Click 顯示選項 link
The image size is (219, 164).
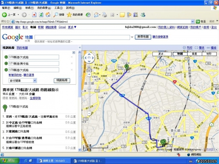coord(29,75)
